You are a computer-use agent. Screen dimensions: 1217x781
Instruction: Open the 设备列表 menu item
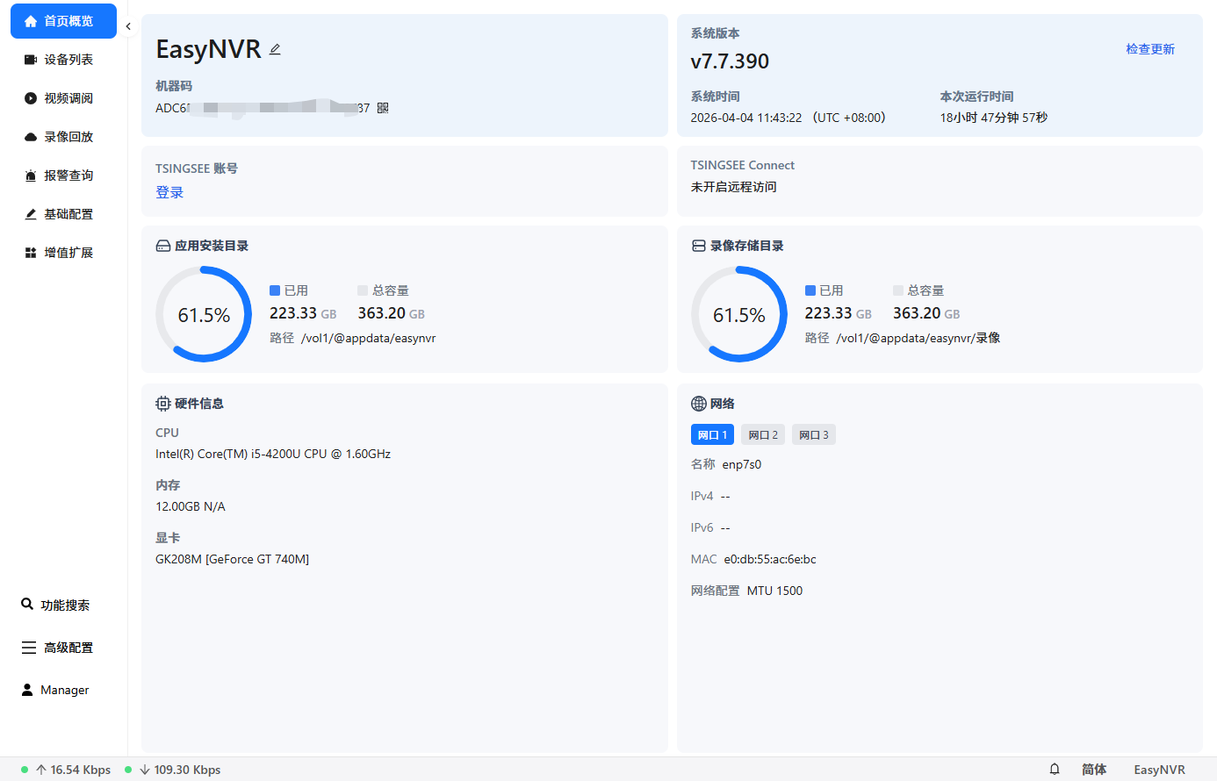coord(63,60)
